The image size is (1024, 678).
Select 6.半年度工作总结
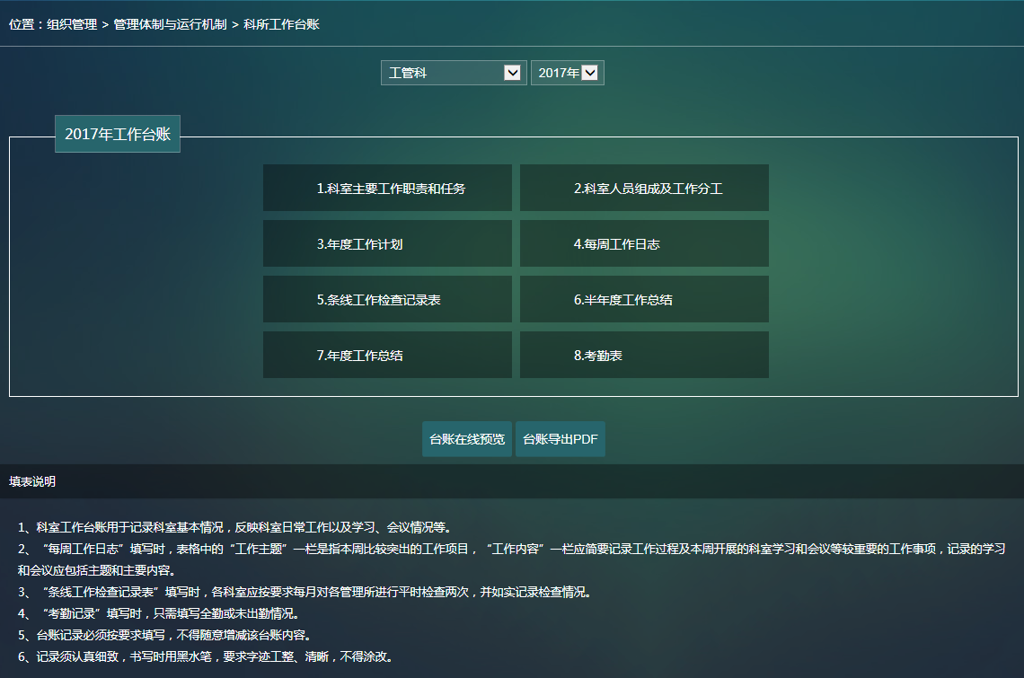(644, 300)
